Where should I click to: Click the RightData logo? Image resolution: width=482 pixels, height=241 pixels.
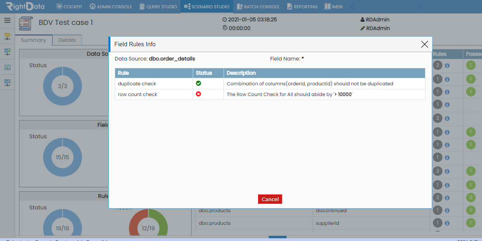25,6
